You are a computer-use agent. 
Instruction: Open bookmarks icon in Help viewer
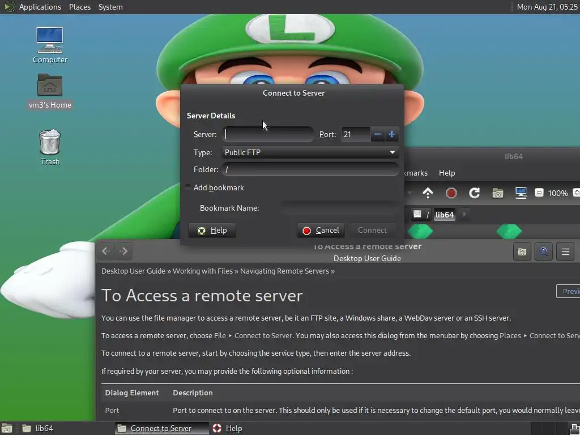tap(522, 252)
